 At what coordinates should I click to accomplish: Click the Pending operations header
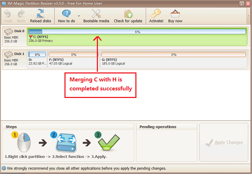click(158, 127)
